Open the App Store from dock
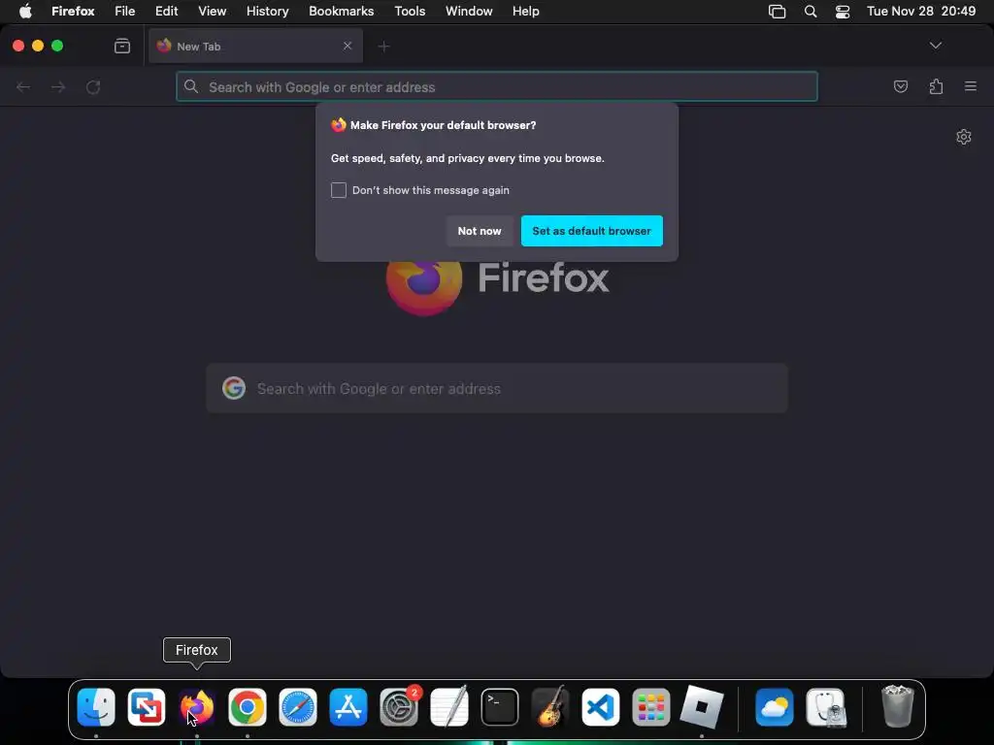Viewport: 994px width, 745px height. 348,707
